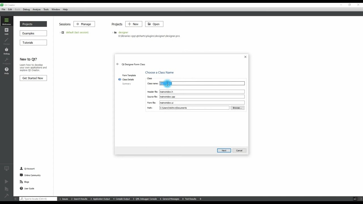
Task: Open the File menu
Action: click(3, 9)
